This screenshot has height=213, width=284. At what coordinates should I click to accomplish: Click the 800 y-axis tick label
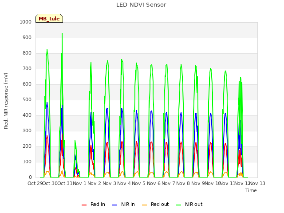pos(27,53)
